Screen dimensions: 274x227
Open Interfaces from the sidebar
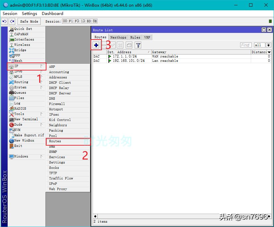click(27, 40)
